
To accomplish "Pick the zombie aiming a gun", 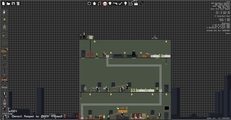I will point(4,35).
